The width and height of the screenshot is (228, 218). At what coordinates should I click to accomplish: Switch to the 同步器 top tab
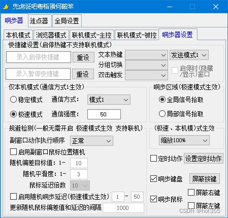(x=14, y=20)
